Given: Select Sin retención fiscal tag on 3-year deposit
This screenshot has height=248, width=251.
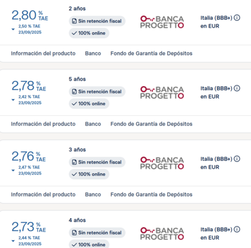Looking at the screenshot, I should point(97,162).
